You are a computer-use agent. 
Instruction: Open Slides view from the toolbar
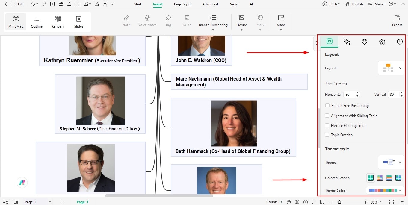click(x=78, y=21)
